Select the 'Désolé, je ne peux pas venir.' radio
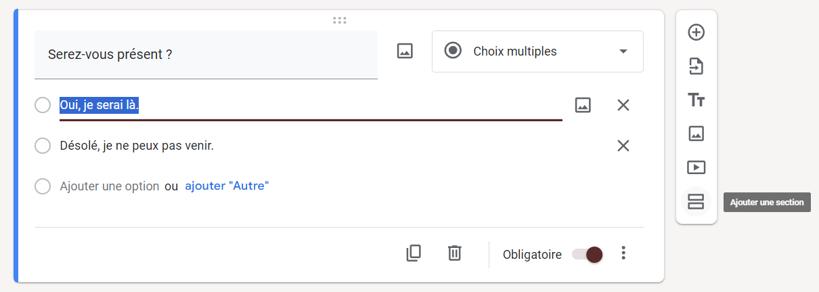This screenshot has width=819, height=292. pyautogui.click(x=43, y=146)
